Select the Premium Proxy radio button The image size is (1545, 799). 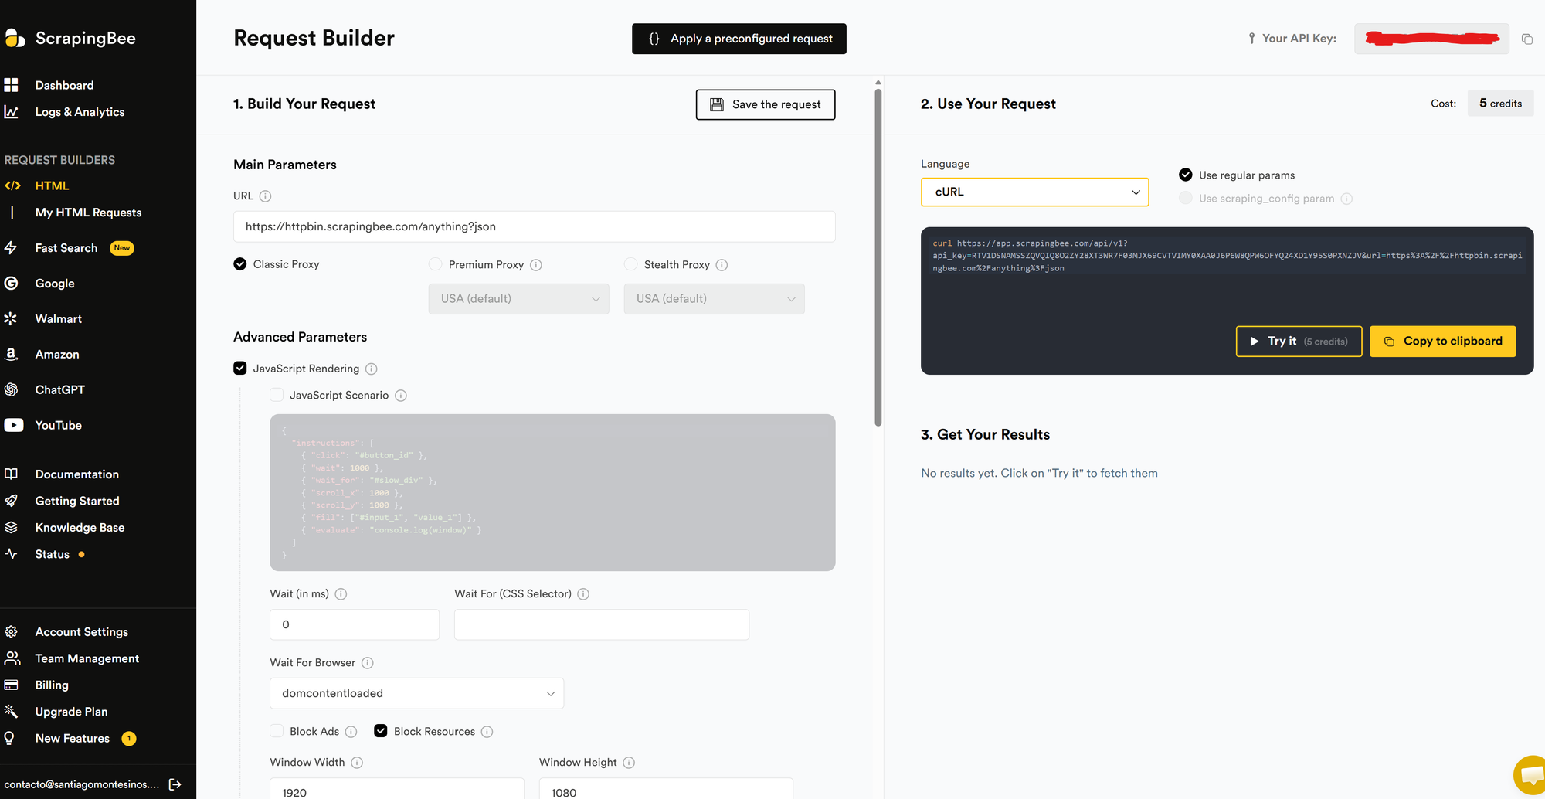[436, 264]
